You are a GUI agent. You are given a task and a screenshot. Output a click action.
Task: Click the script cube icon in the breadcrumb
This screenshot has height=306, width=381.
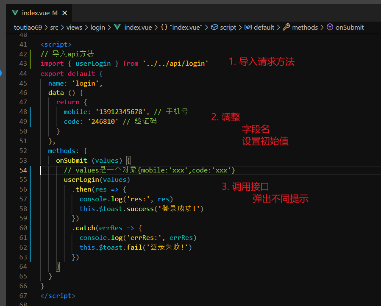(214, 27)
